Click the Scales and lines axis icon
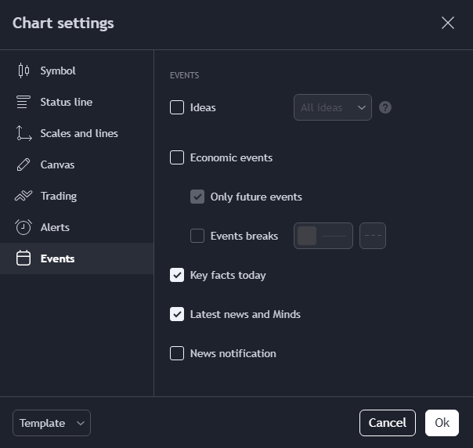This screenshot has height=448, width=473. 23,133
